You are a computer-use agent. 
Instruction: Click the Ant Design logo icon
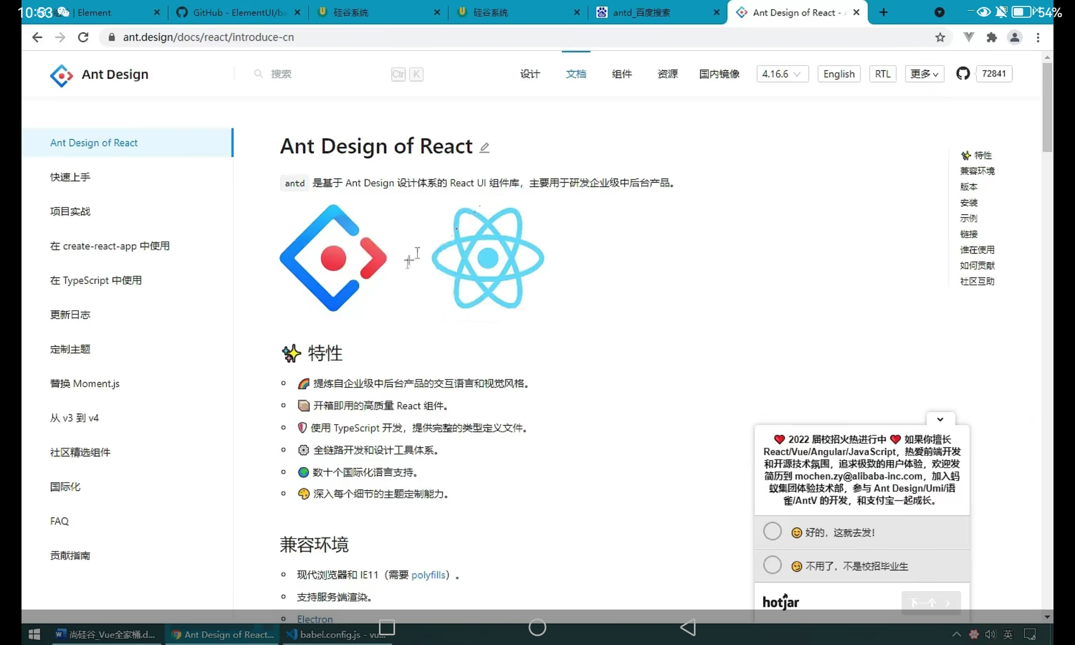[x=61, y=75]
